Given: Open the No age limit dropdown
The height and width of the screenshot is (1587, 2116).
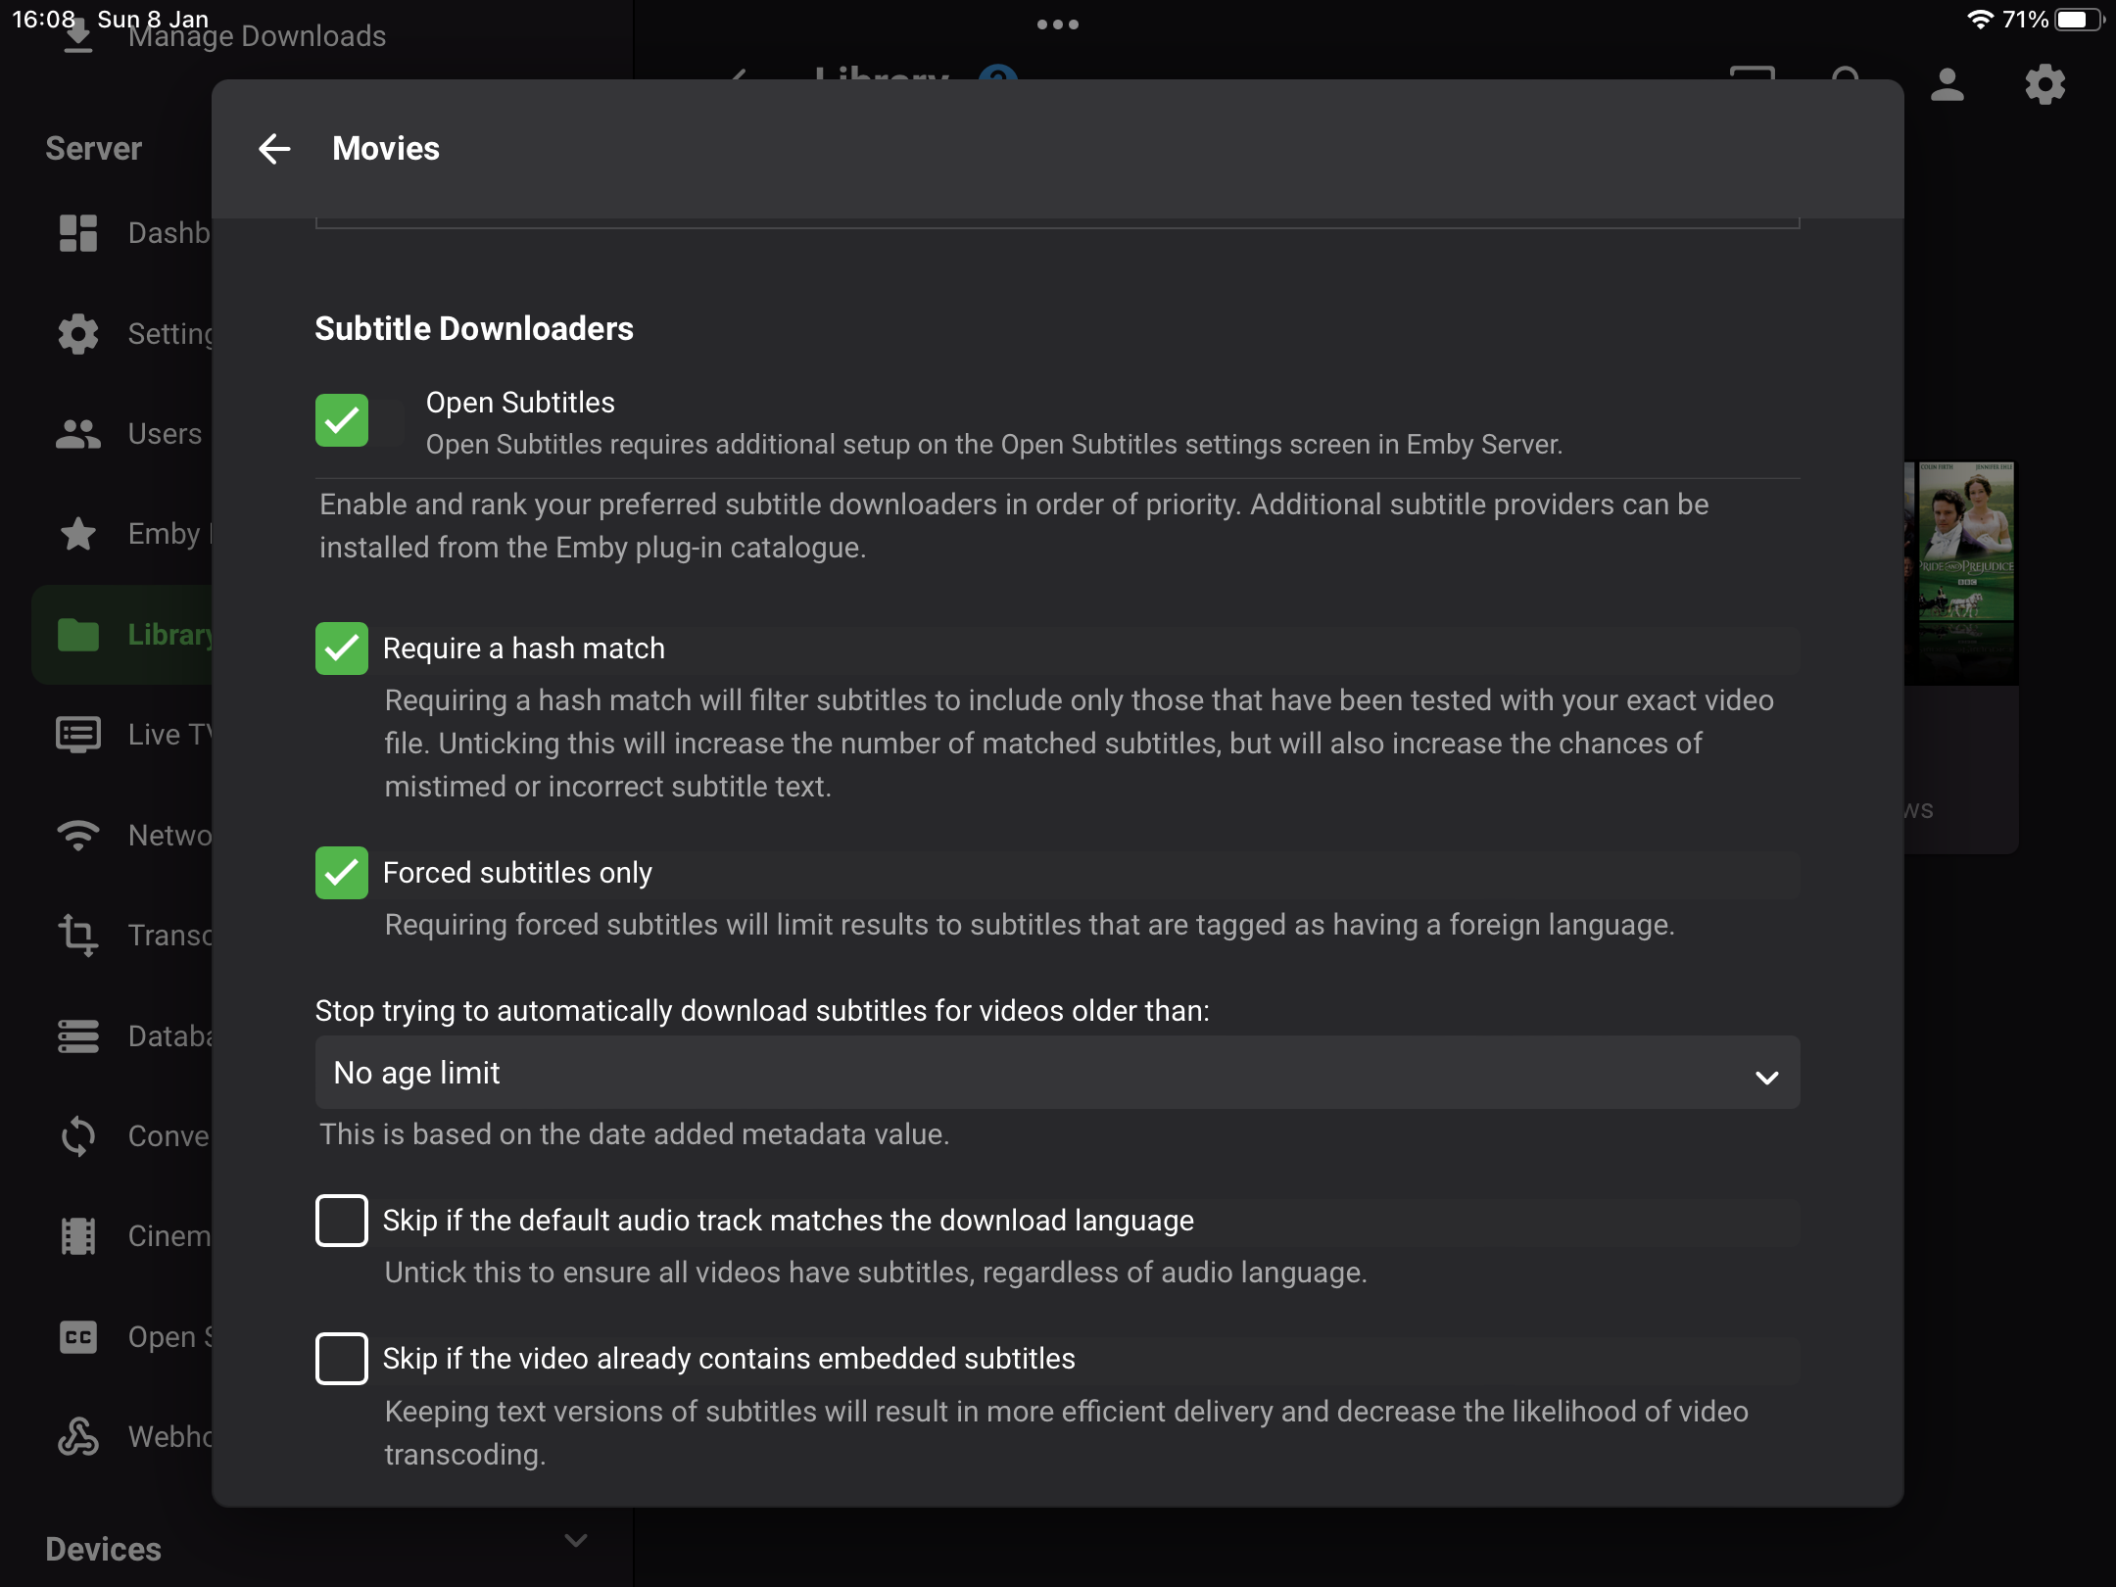Looking at the screenshot, I should [1056, 1074].
